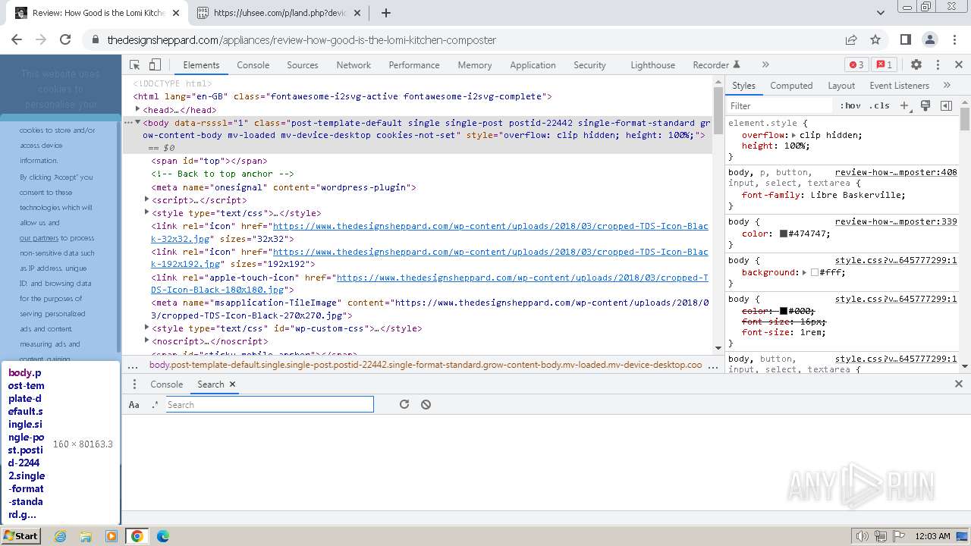Image resolution: width=971 pixels, height=546 pixels.
Task: Switch to the Sources panel tab
Action: (303, 65)
